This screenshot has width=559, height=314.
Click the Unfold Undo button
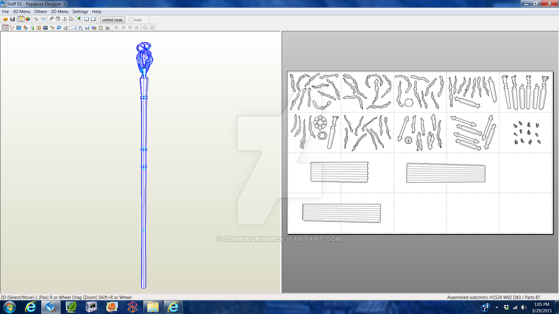(112, 20)
